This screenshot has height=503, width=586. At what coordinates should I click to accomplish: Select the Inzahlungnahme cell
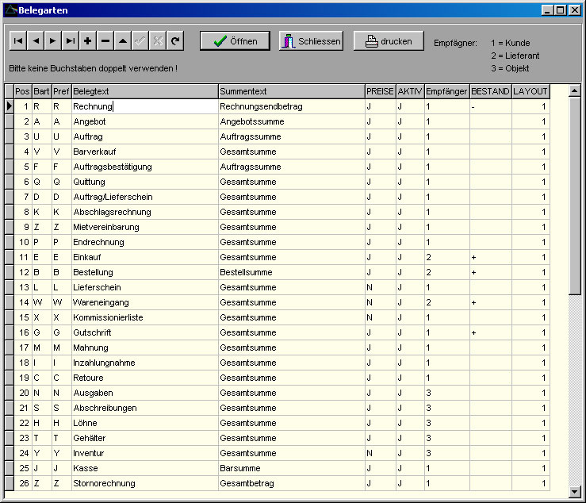tap(144, 363)
